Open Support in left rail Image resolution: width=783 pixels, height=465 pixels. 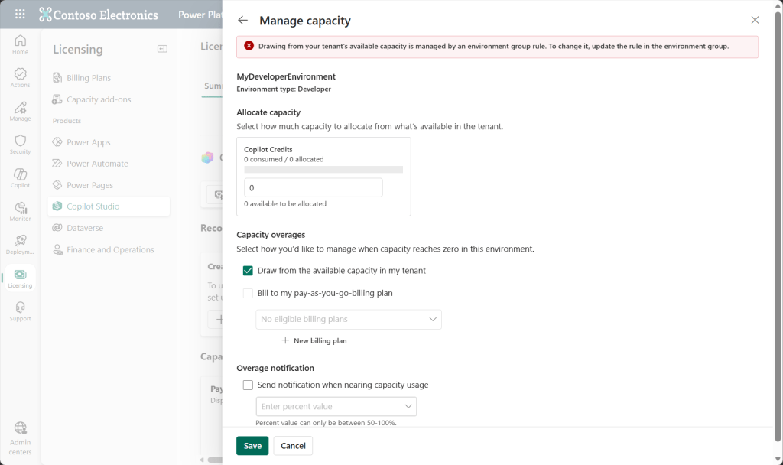[20, 312]
